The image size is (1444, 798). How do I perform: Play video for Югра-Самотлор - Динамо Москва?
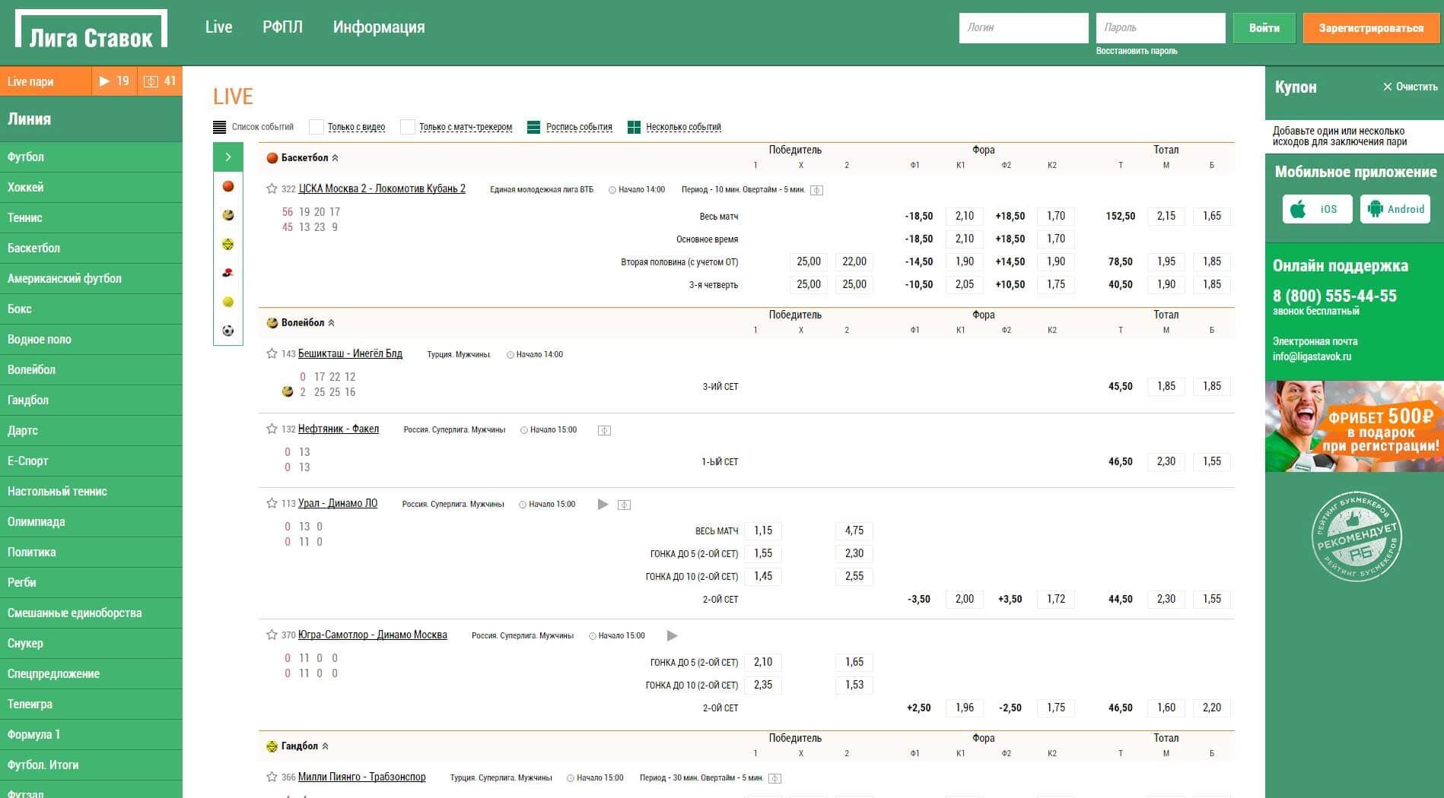coord(672,635)
